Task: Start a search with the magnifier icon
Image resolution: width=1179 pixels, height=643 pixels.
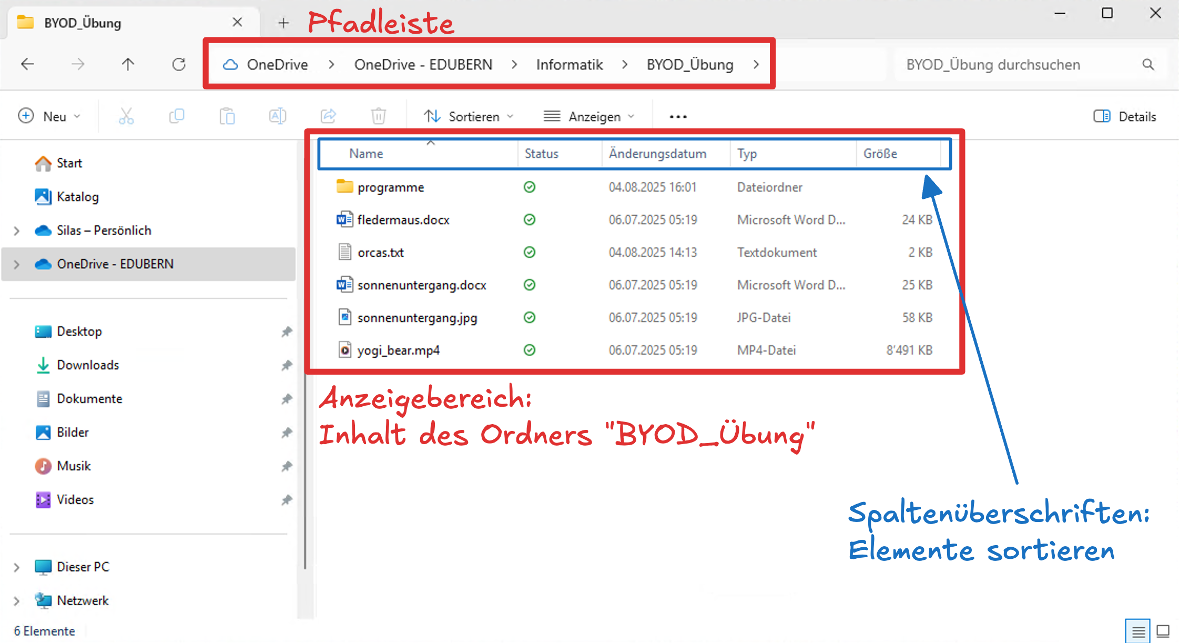Action: click(x=1148, y=64)
